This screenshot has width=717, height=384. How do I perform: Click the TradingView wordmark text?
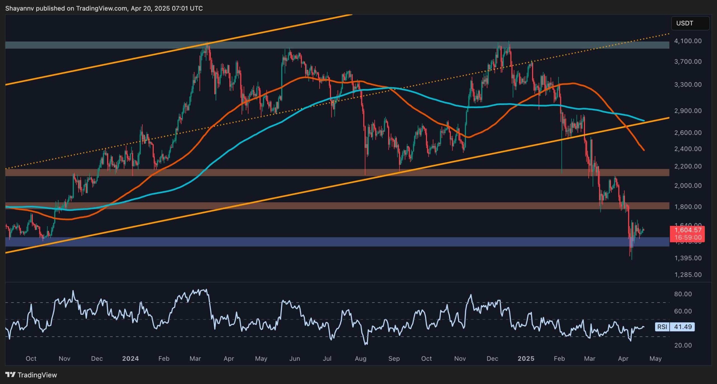click(37, 375)
